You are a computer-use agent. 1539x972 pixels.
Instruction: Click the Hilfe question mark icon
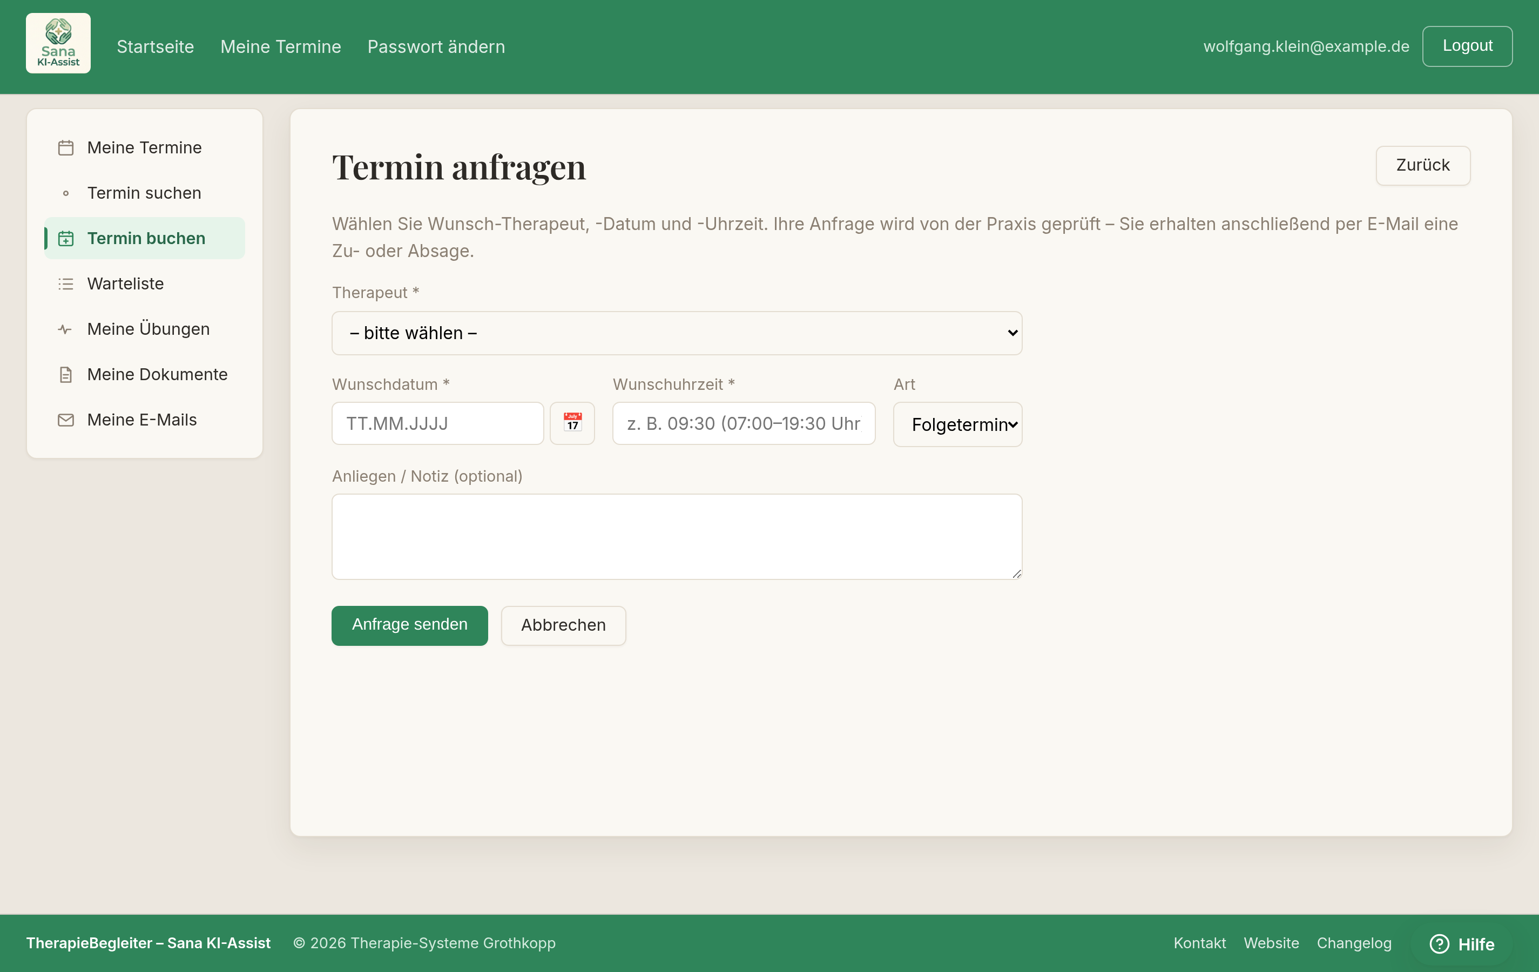1439,943
